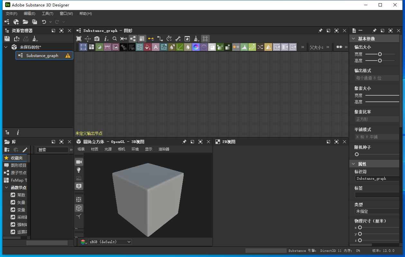405x257 pixels.
Task: Collapse the unsaved package tree arrow
Action: (x=6, y=47)
